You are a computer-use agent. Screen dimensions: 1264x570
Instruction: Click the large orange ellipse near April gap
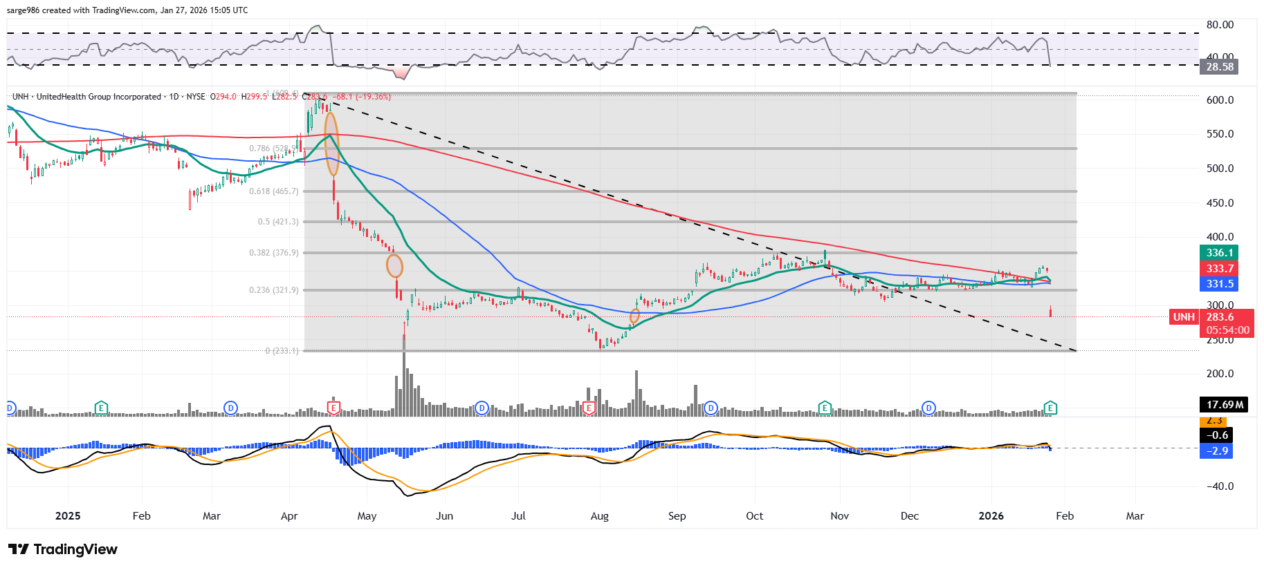[x=331, y=144]
